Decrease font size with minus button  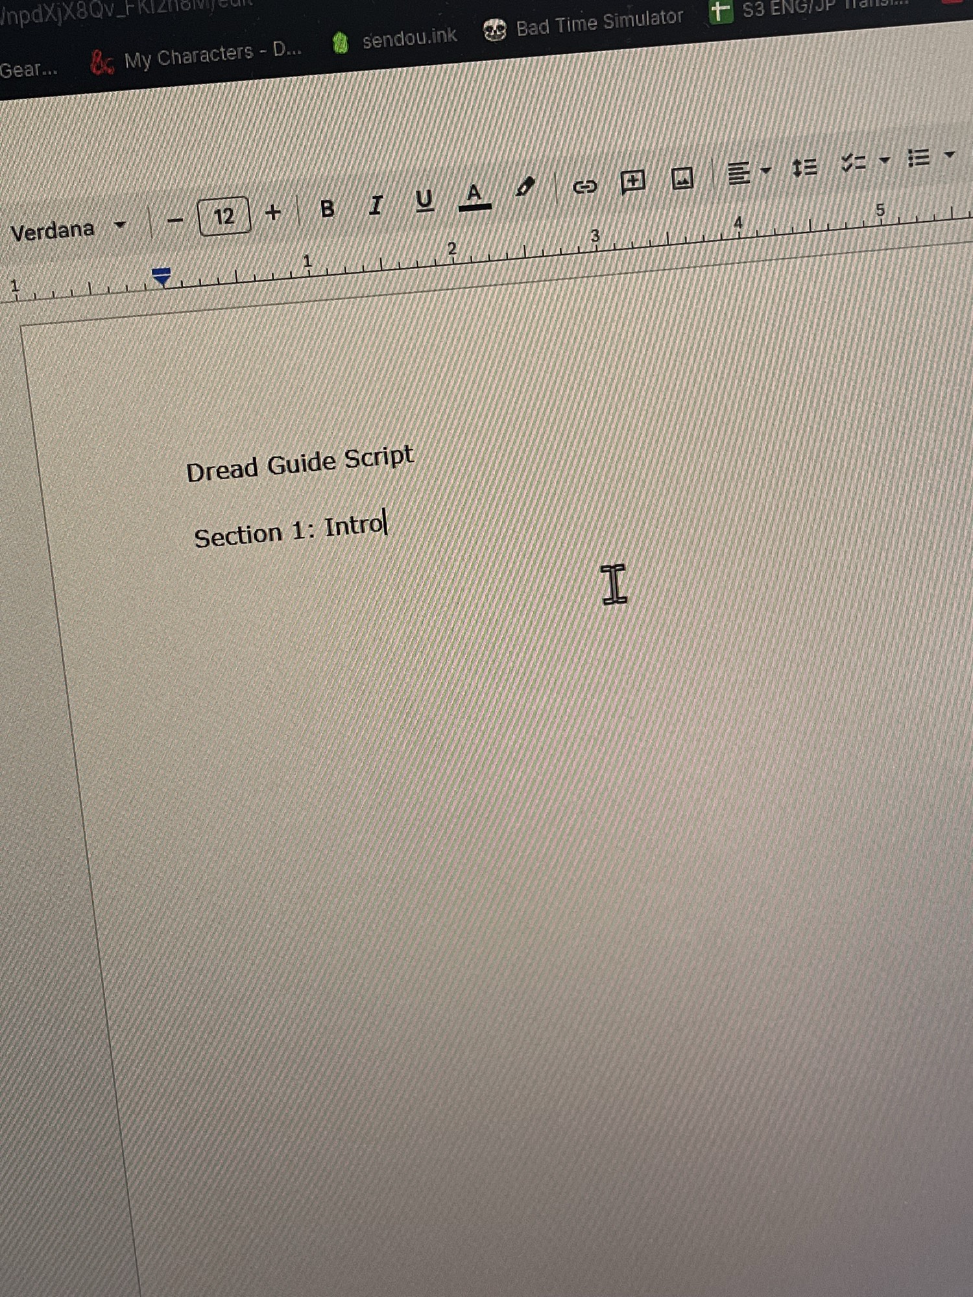[x=175, y=220]
